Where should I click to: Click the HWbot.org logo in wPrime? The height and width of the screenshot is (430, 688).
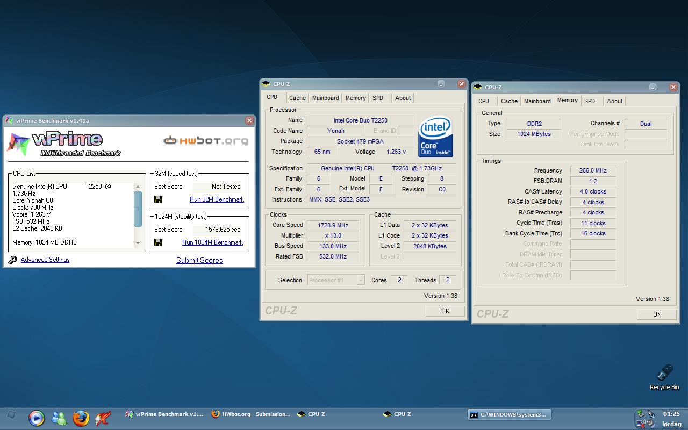click(x=206, y=141)
